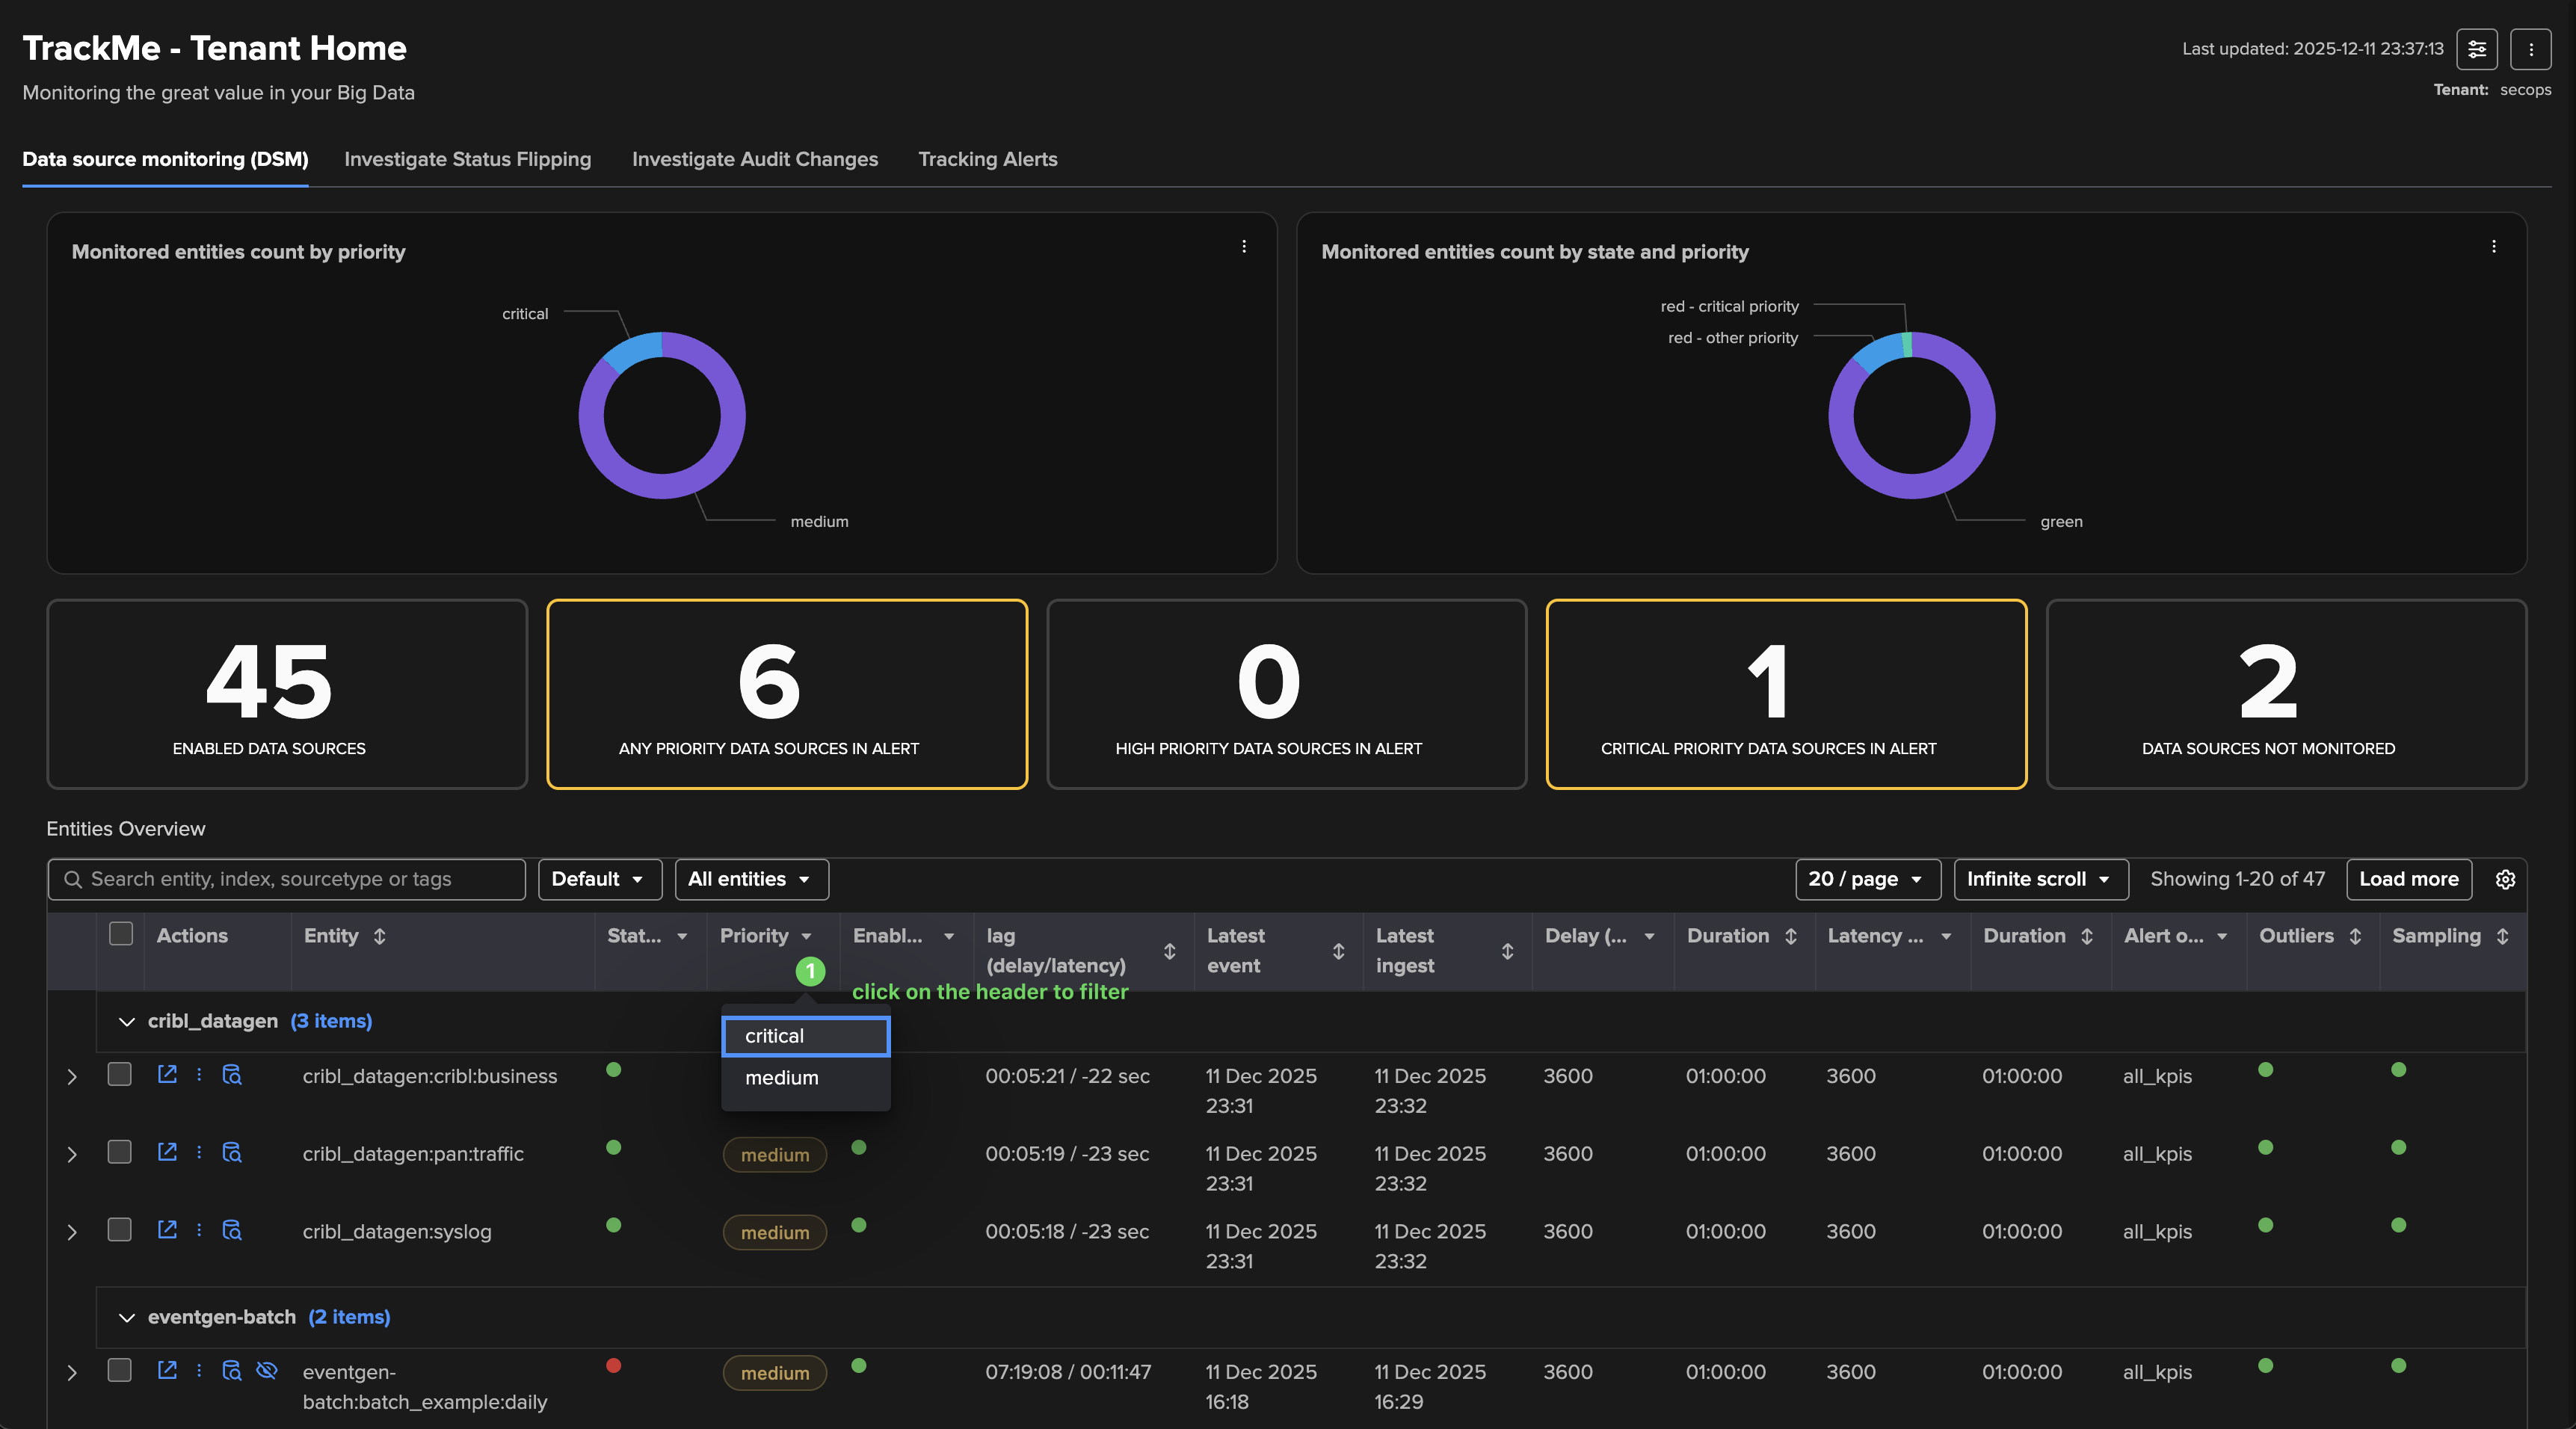The image size is (2576, 1429).
Task: Switch to the Investigate Status Flipping tab
Action: (467, 159)
